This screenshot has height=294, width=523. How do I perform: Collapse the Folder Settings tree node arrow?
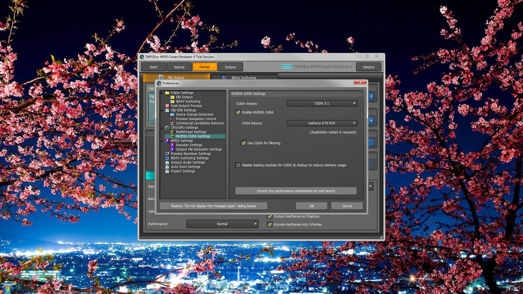pyautogui.click(x=162, y=93)
